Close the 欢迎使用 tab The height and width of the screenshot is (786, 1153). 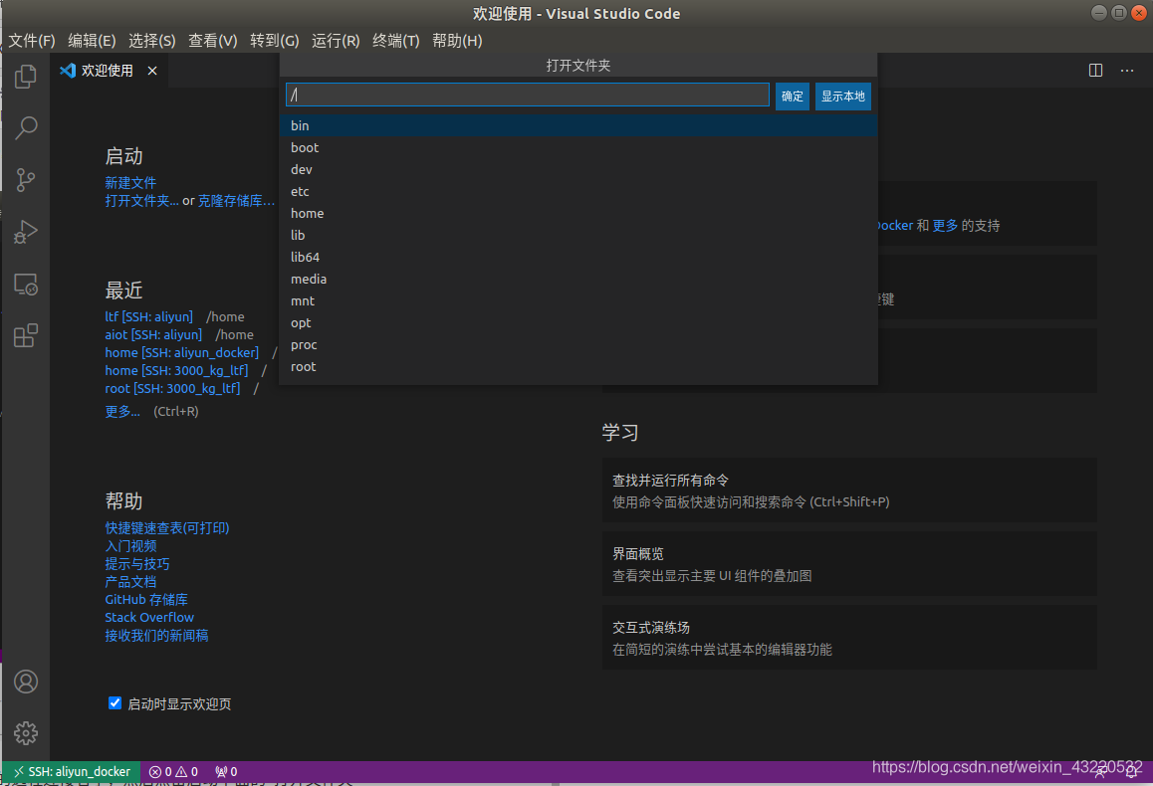152,71
